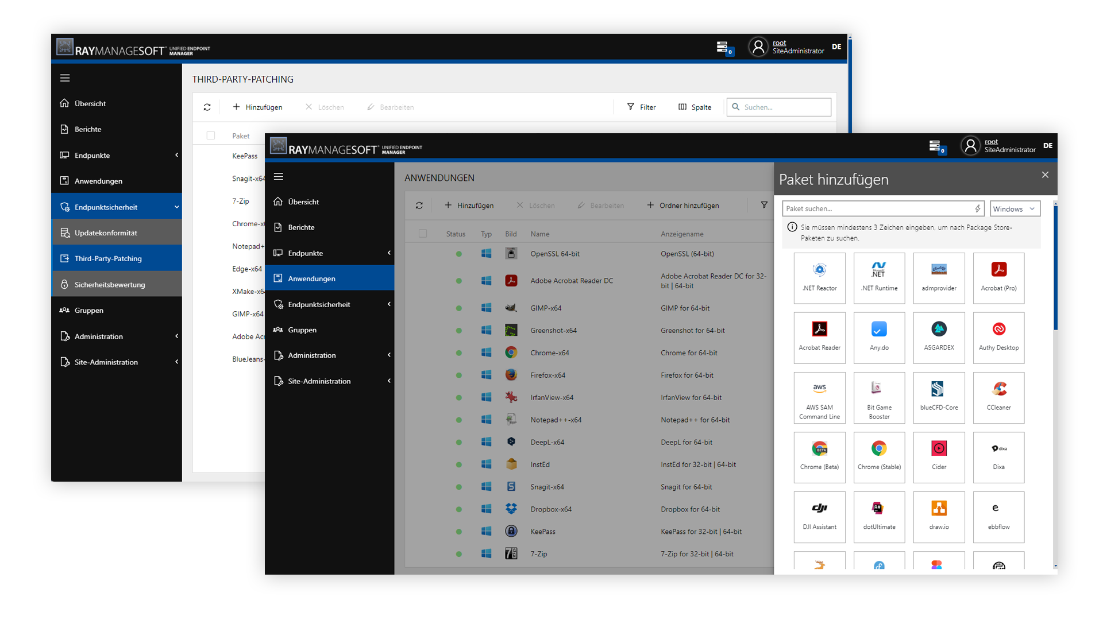This screenshot has width=1103, height=620.
Task: Select the blueCFD-Core package tile
Action: tap(939, 397)
